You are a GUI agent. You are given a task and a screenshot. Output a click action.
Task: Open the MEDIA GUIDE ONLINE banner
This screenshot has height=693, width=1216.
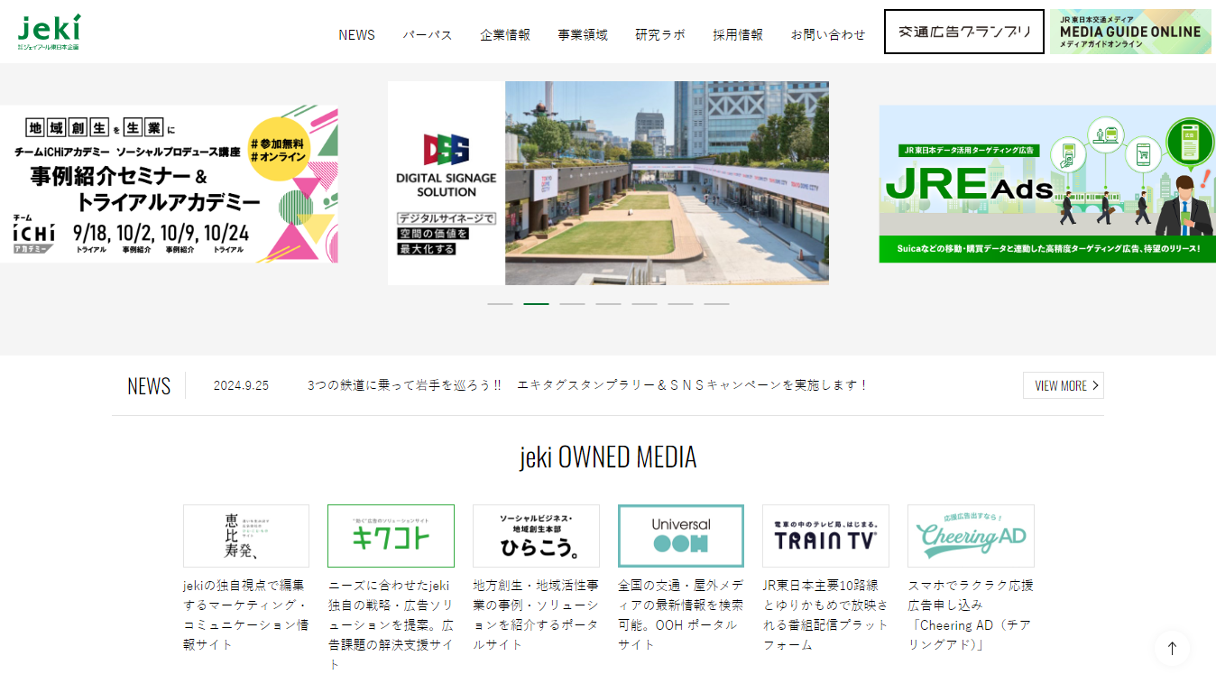coord(1130,32)
